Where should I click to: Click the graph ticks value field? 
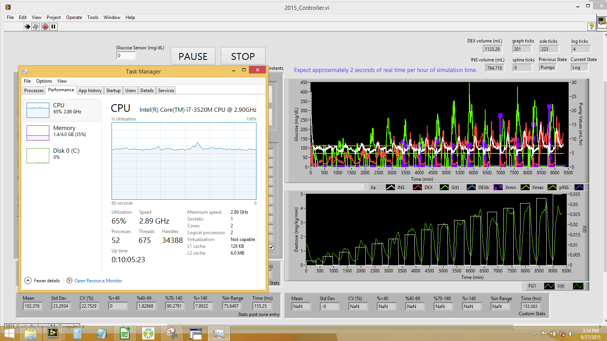tap(522, 49)
